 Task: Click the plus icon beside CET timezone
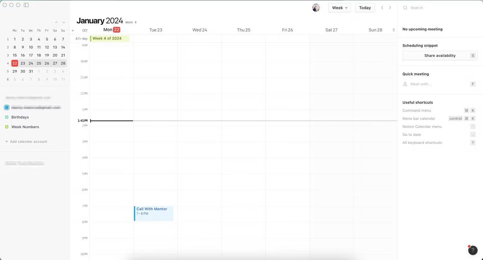point(73,31)
